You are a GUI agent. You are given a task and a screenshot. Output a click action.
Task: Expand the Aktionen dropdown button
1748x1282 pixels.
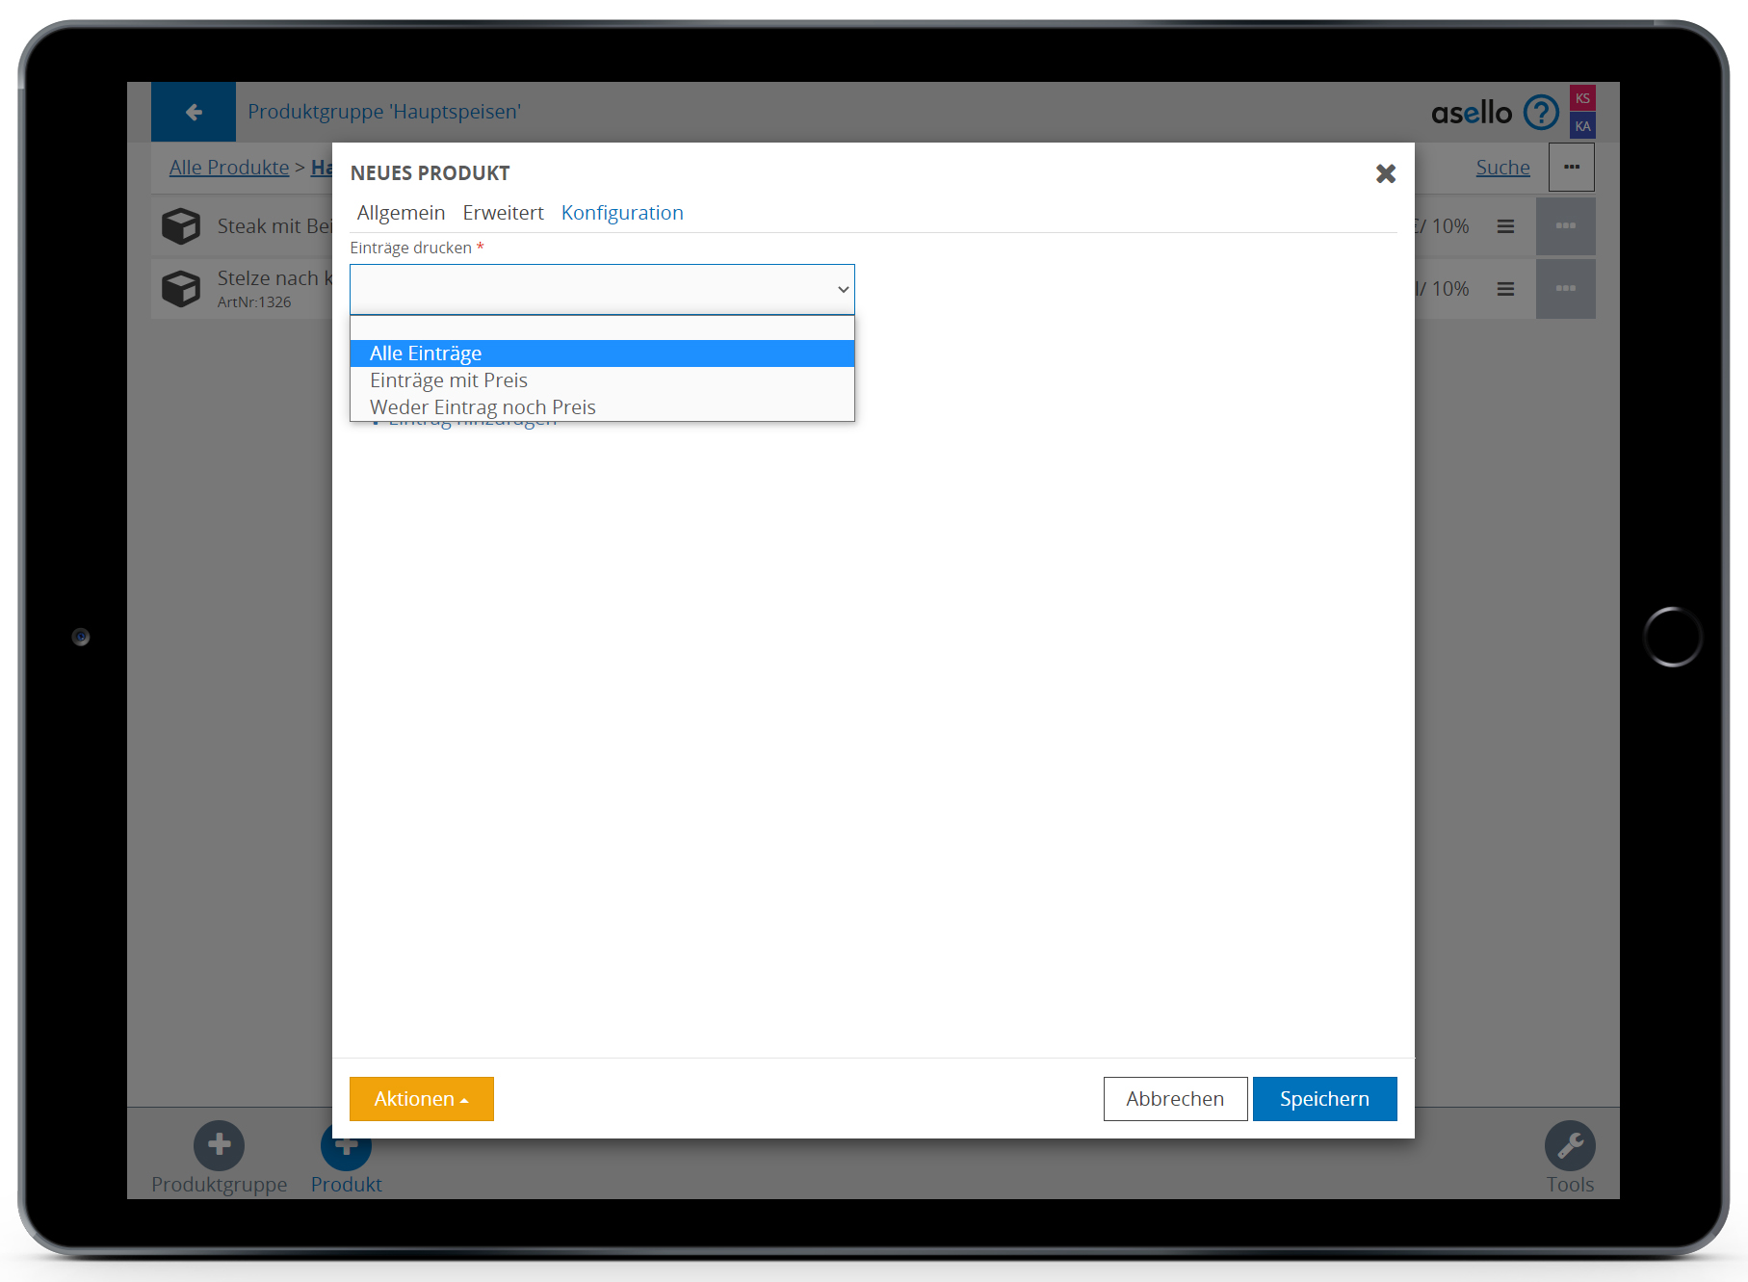(x=421, y=1099)
